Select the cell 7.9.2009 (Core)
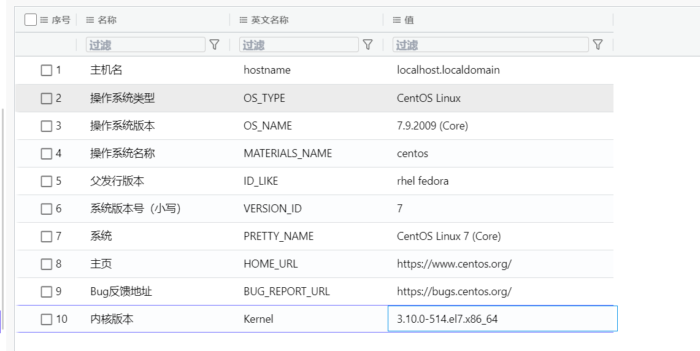This screenshot has width=700, height=351. coord(432,126)
